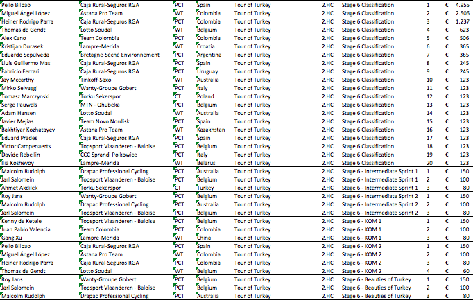473x300 pixels.
Task: Select 2.HC in the Davide Rebellin row
Action: click(x=327, y=155)
